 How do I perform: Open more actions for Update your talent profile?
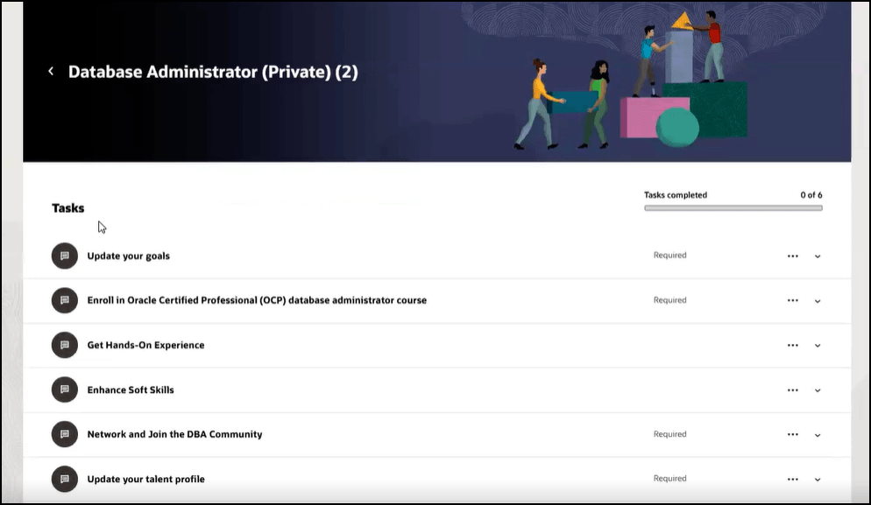coord(793,479)
